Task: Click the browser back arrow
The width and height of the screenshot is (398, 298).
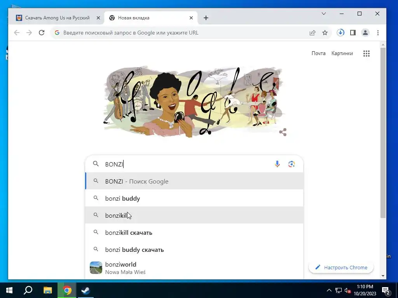Action: coord(17,33)
